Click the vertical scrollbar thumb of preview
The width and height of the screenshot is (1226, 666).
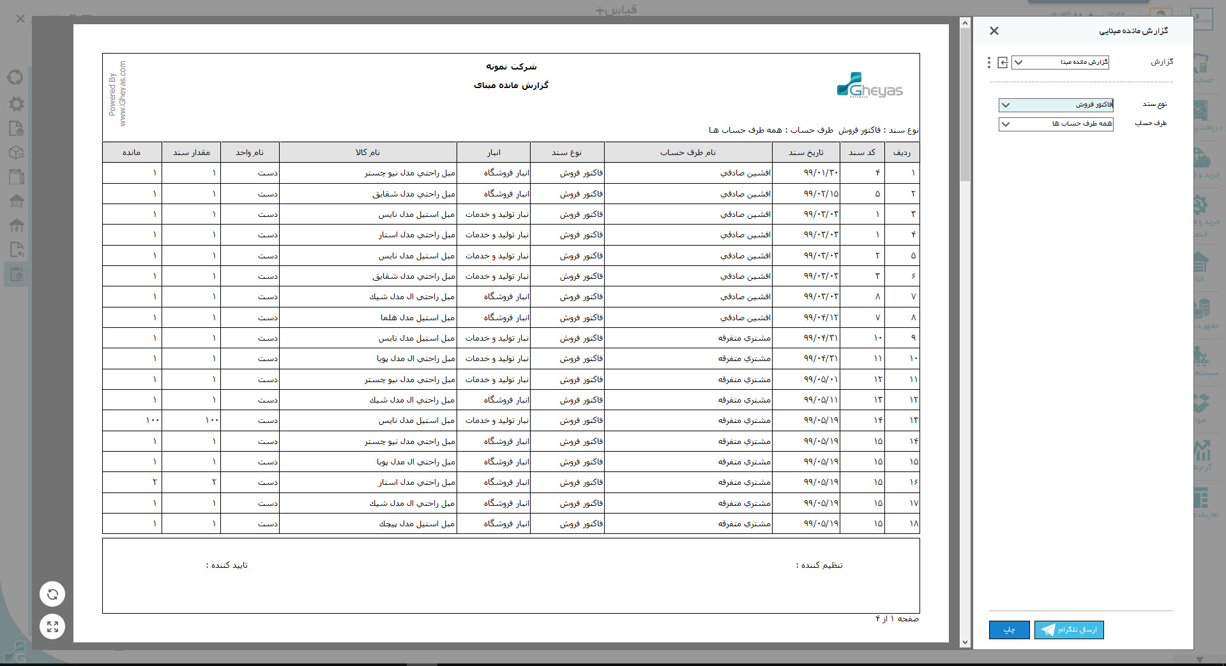[x=965, y=105]
